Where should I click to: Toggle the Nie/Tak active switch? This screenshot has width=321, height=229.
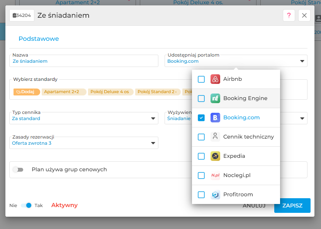pos(26,206)
